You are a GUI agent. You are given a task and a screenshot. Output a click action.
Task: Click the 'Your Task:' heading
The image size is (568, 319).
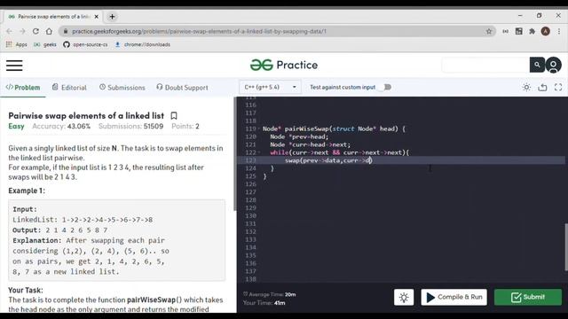(26, 290)
